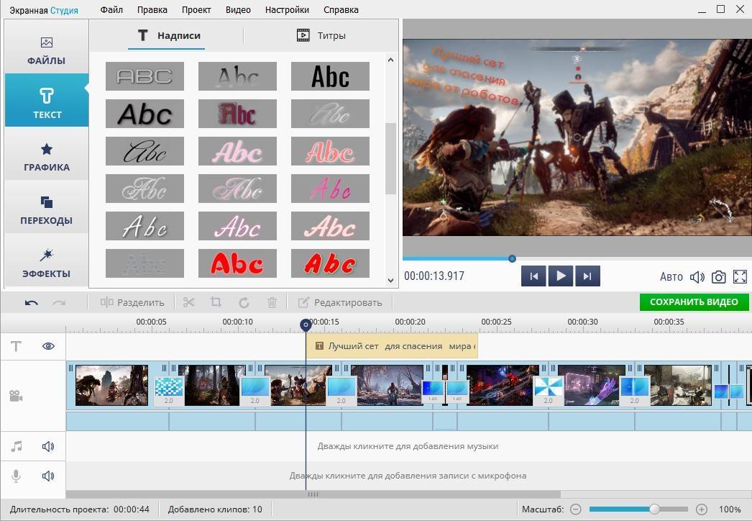Open the Файл menu
The image size is (752, 521).
tap(111, 10)
